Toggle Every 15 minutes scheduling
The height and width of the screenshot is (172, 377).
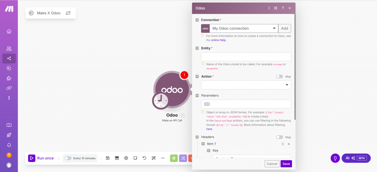pyautogui.click(x=68, y=158)
